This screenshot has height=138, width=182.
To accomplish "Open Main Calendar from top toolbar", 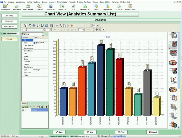I will [x=28, y=7].
